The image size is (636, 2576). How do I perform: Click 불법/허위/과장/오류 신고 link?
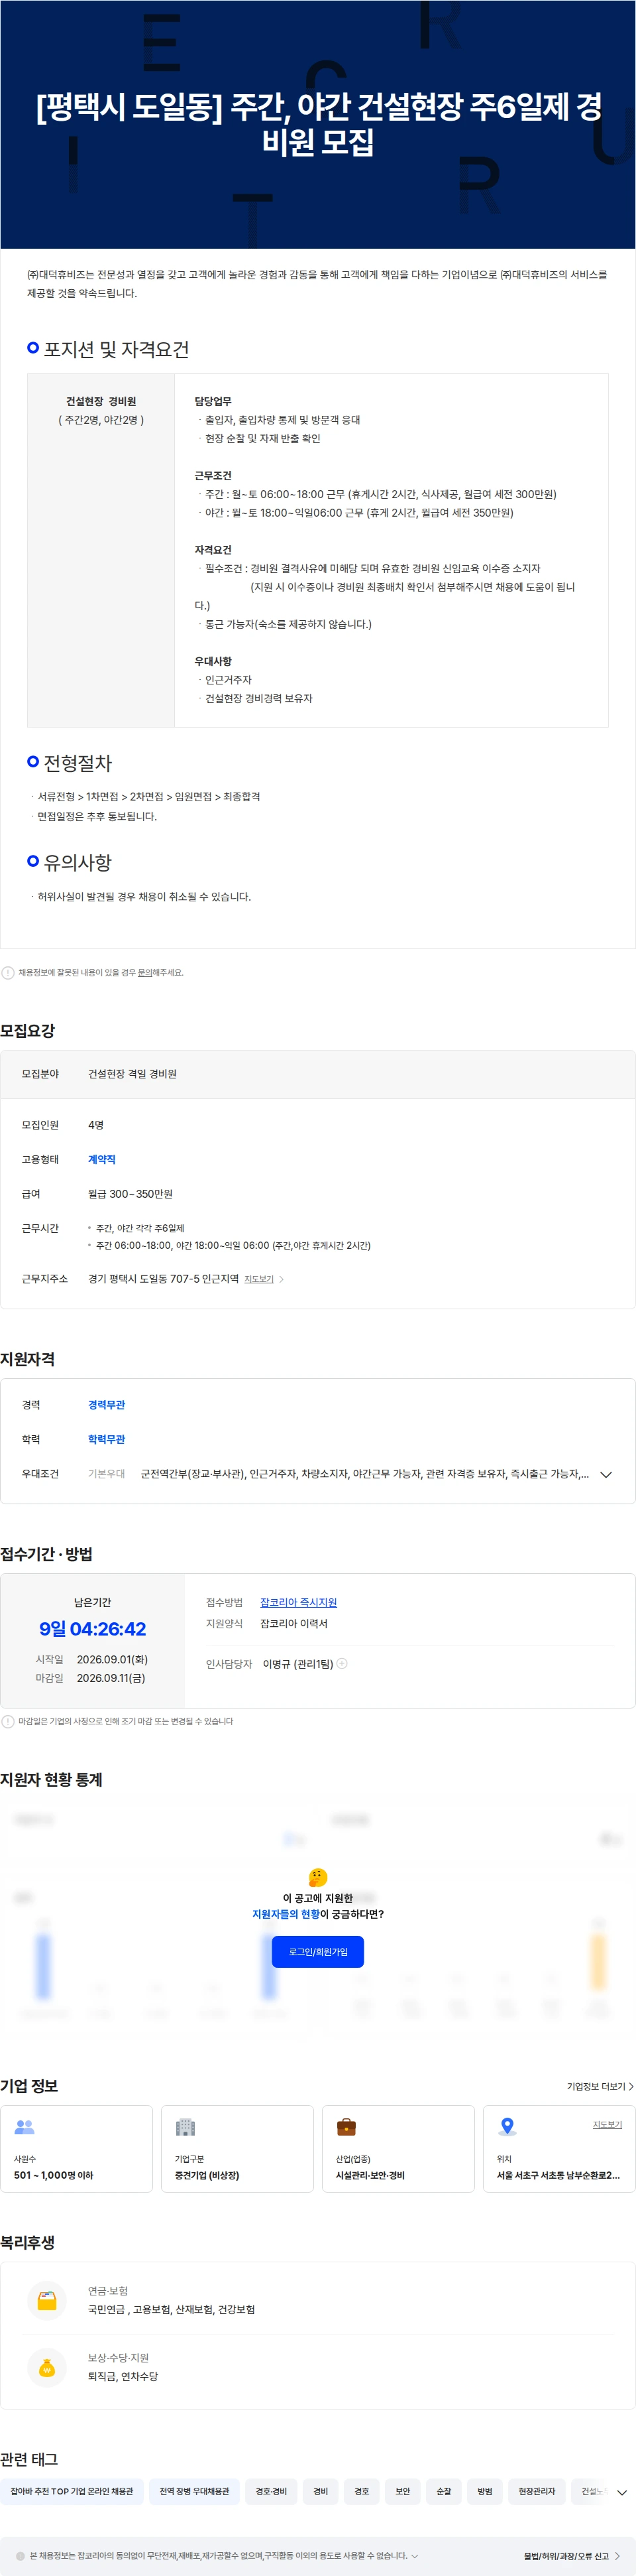[x=572, y=2556]
